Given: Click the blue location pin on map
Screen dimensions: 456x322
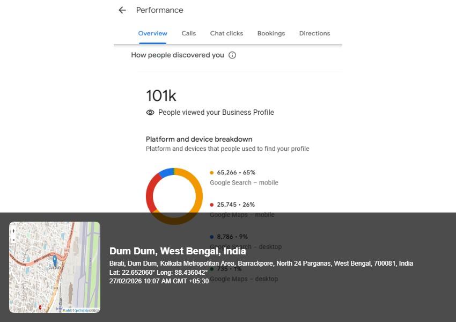Looking at the screenshot, I should 54,261.
